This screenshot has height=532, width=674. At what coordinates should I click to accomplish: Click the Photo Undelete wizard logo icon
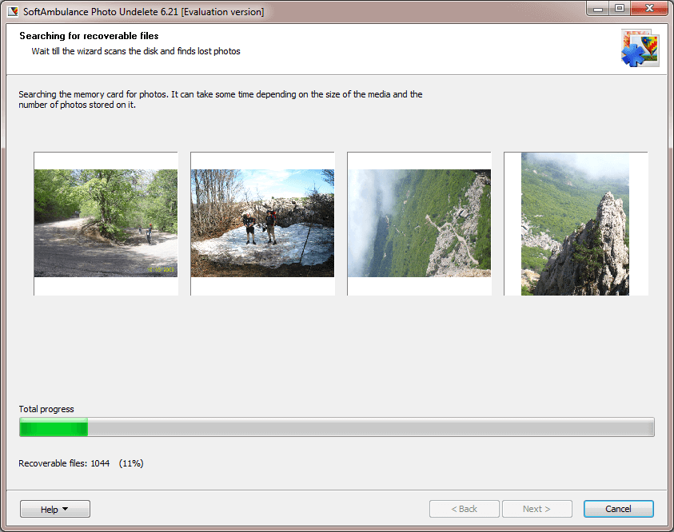(x=640, y=48)
